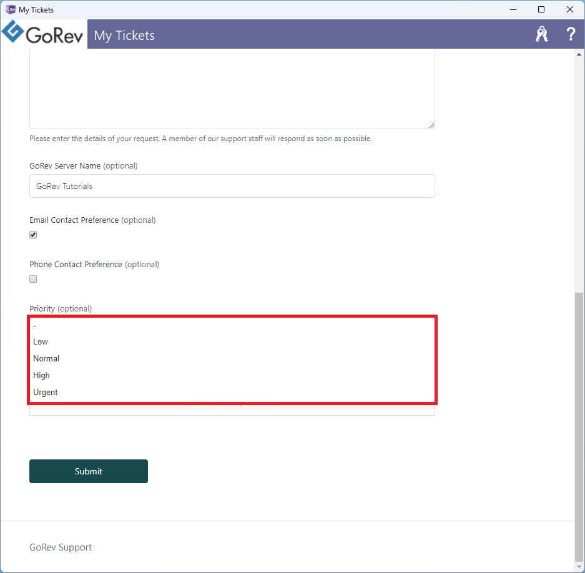585x573 pixels.
Task: Click the 'GoRev Server Name (optional)' label
Action: coord(84,165)
